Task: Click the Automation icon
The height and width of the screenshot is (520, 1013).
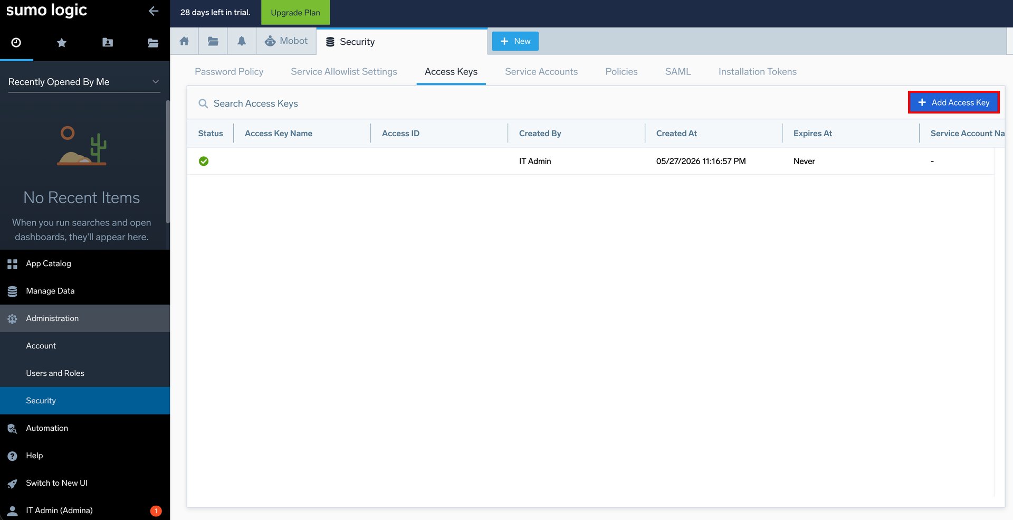Action: pyautogui.click(x=13, y=429)
